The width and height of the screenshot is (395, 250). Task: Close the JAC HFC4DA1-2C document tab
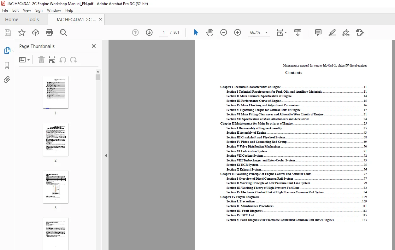[100, 19]
